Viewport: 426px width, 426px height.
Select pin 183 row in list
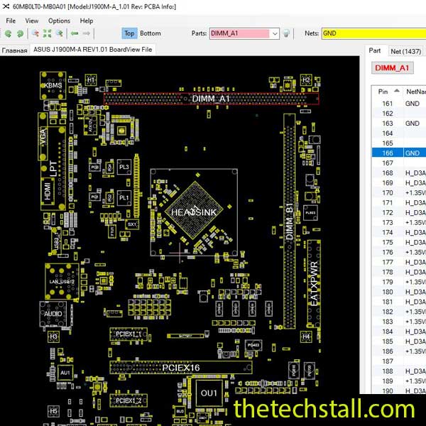tap(399, 322)
